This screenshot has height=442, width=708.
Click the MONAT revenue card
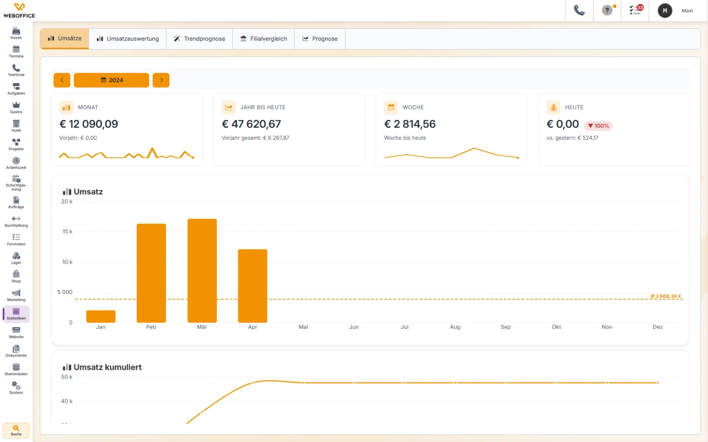pos(127,129)
